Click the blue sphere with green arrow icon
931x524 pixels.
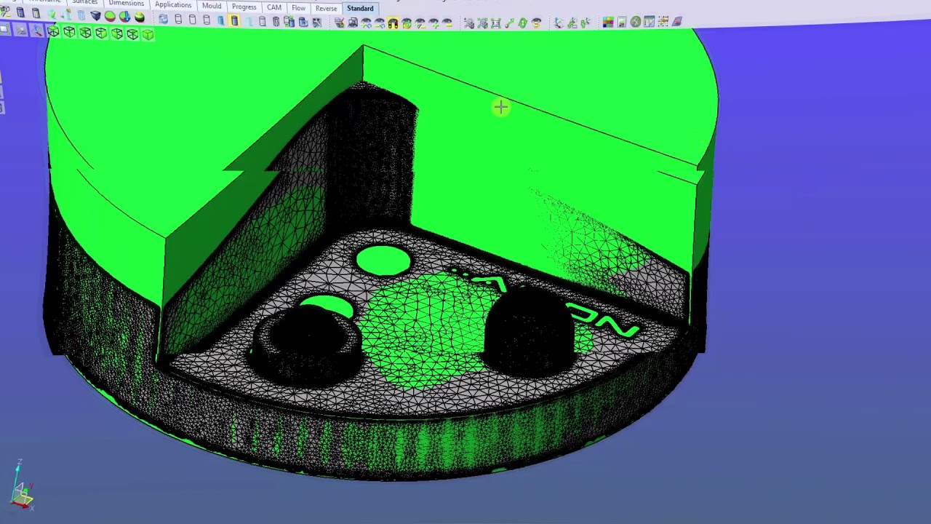point(124,17)
